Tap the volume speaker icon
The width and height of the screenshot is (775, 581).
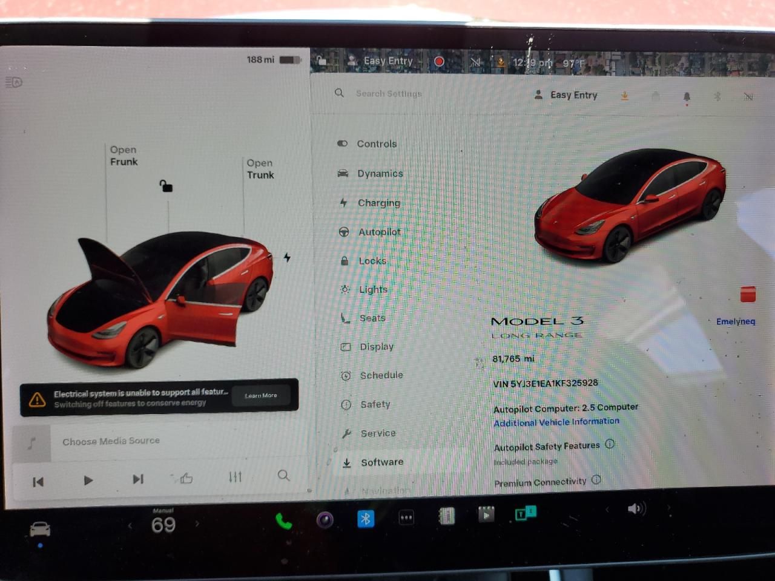pos(635,508)
